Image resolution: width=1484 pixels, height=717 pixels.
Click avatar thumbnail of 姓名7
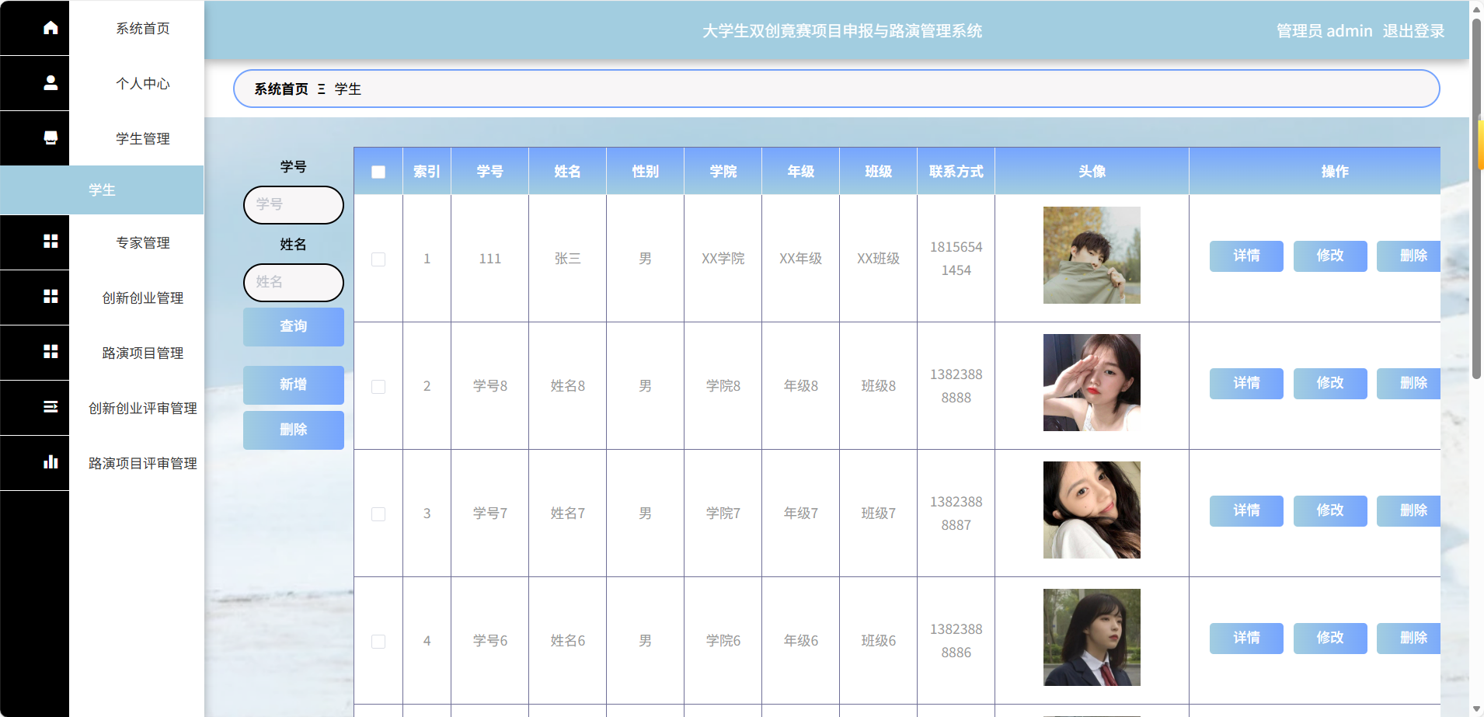(x=1092, y=510)
